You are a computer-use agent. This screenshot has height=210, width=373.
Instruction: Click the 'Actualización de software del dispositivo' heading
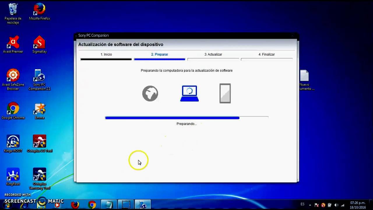(x=121, y=45)
